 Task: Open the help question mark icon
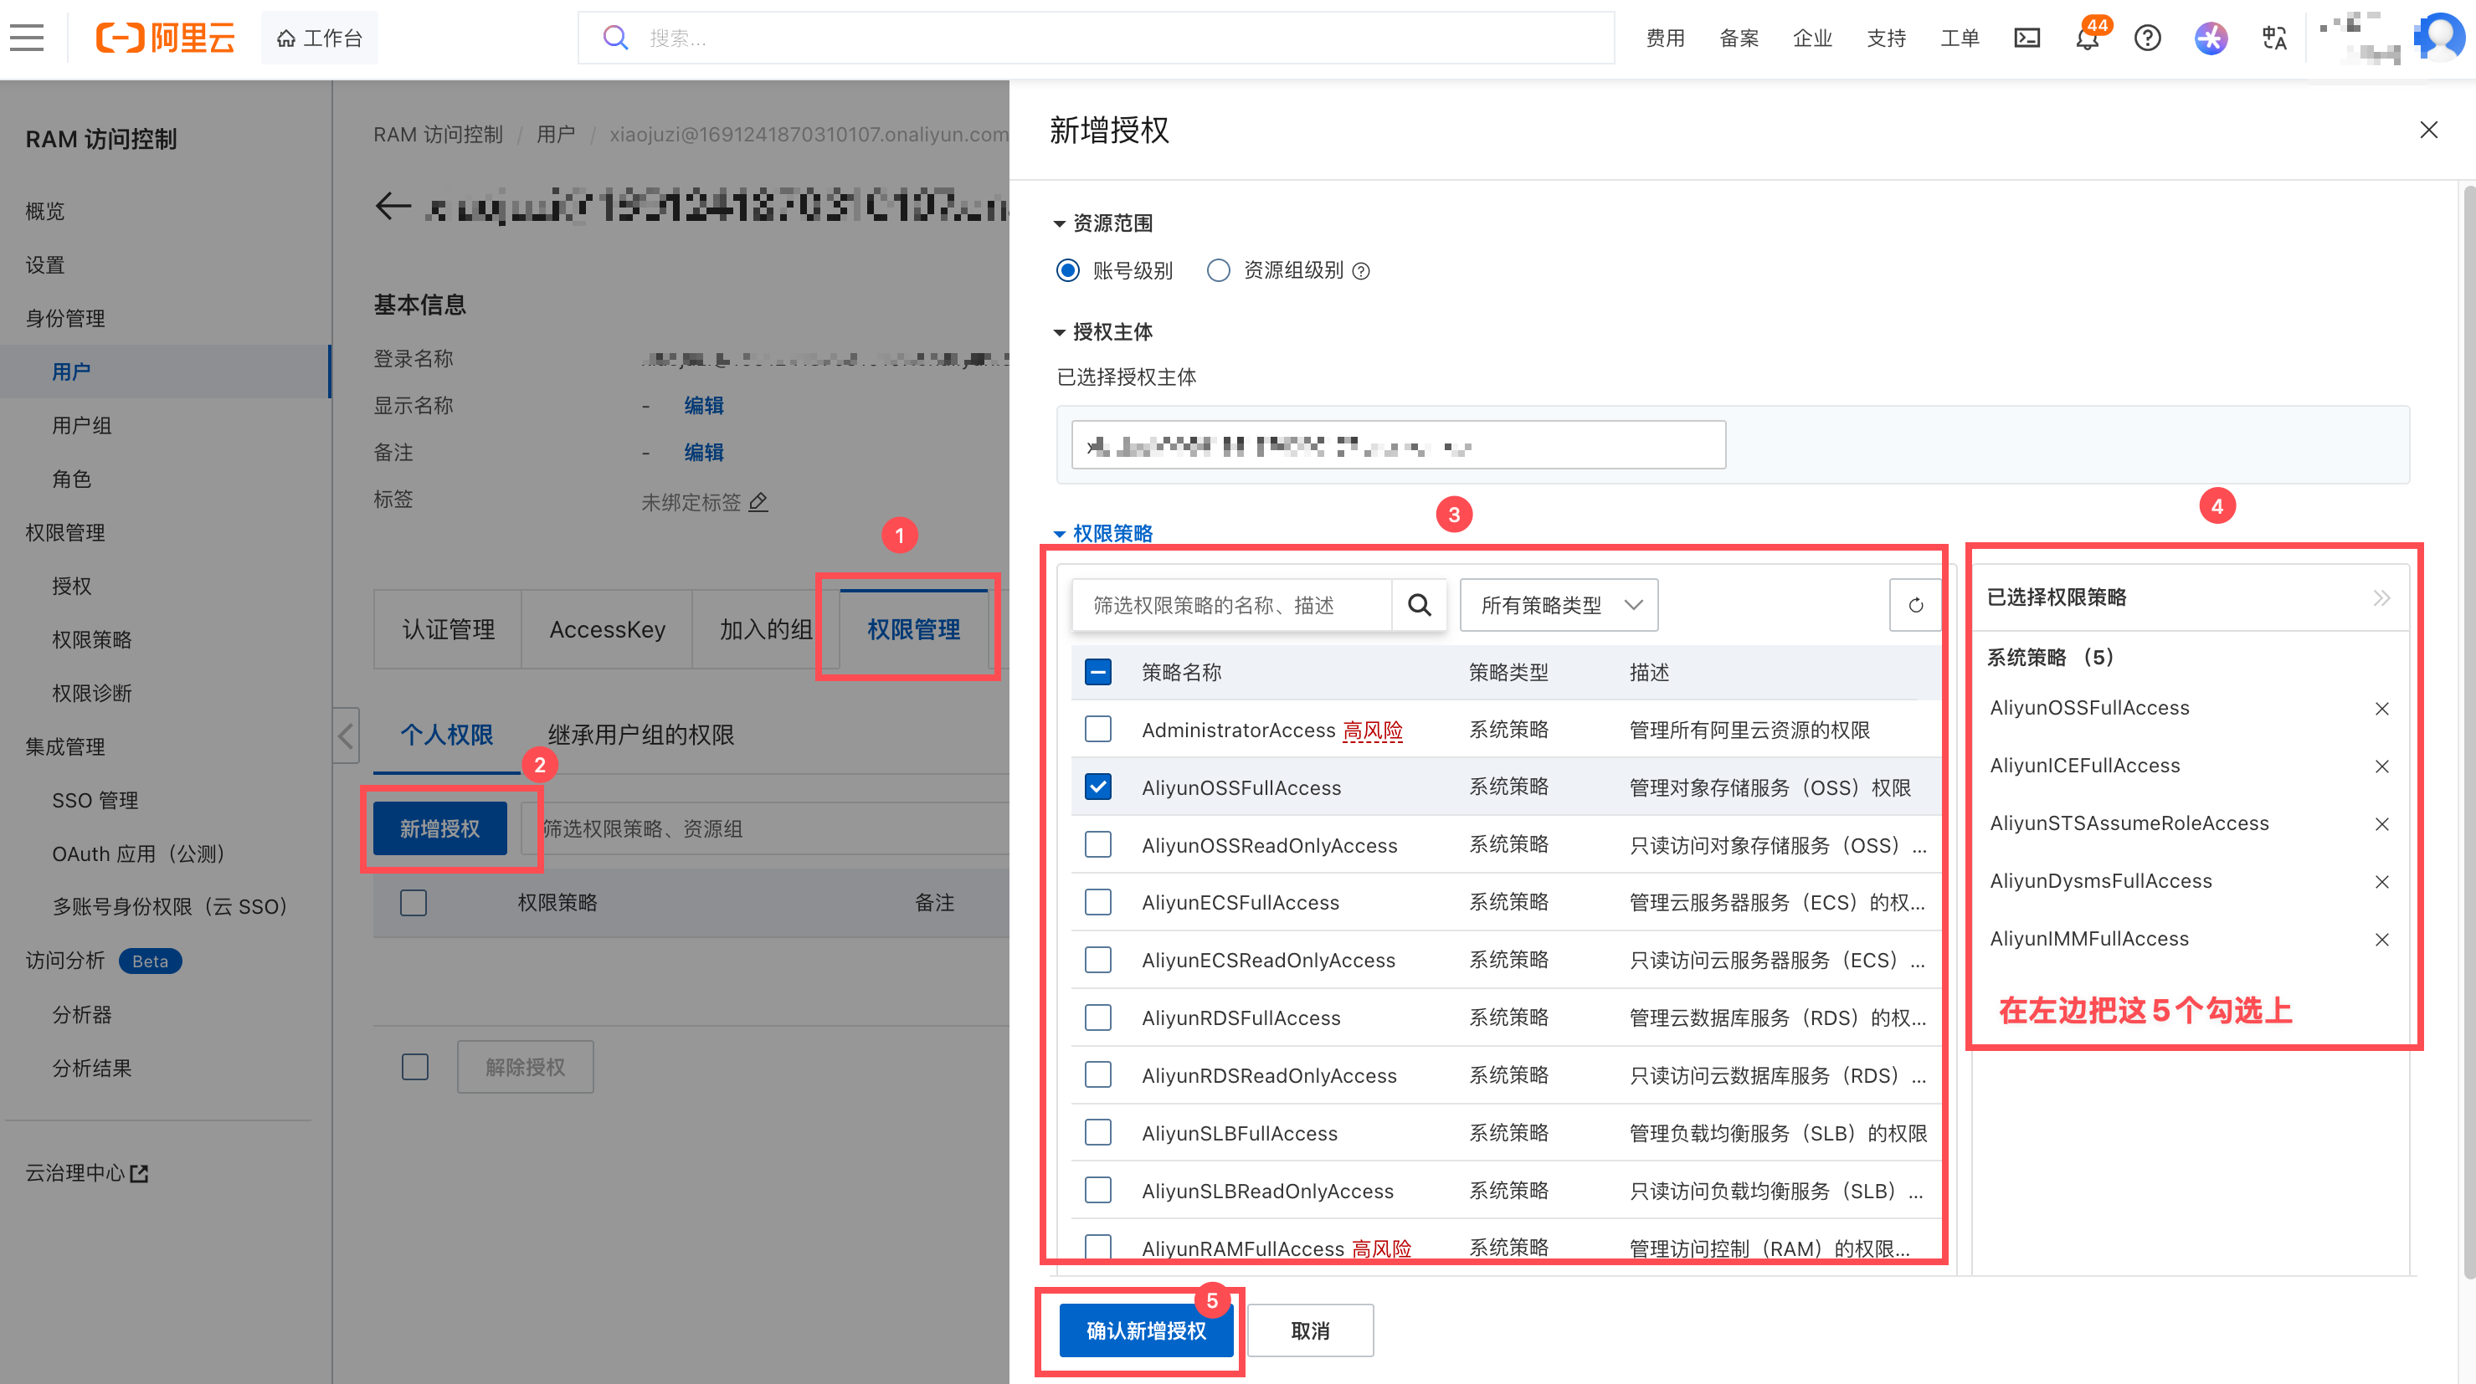point(2147,38)
